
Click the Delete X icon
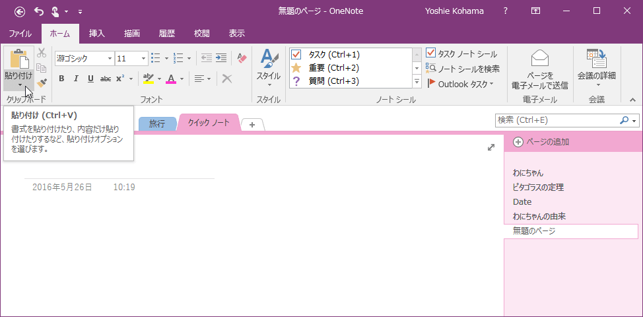[227, 79]
